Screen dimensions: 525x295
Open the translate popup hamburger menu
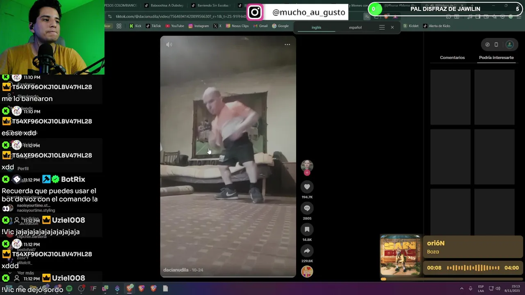[382, 27]
